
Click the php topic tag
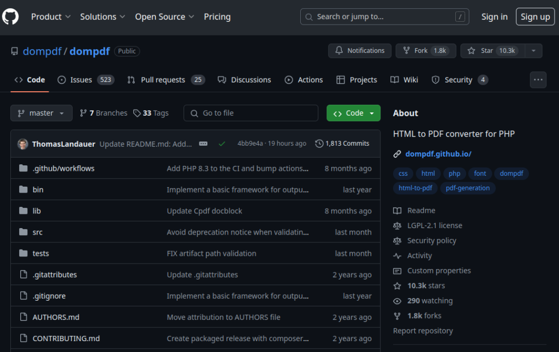point(454,174)
